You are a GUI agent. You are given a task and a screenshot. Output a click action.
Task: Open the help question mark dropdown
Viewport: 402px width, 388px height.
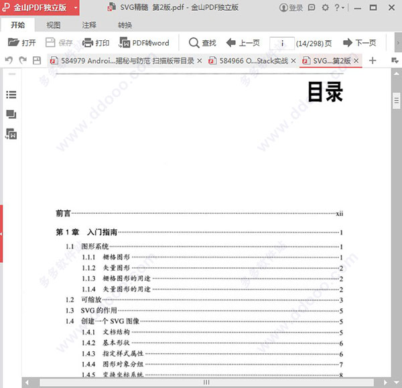click(339, 7)
